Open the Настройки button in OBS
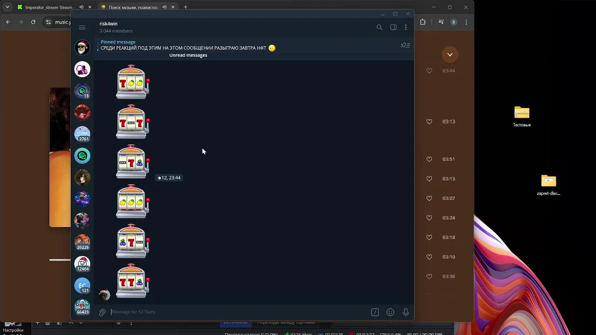Image resolution: width=596 pixels, height=335 pixels. (13, 330)
